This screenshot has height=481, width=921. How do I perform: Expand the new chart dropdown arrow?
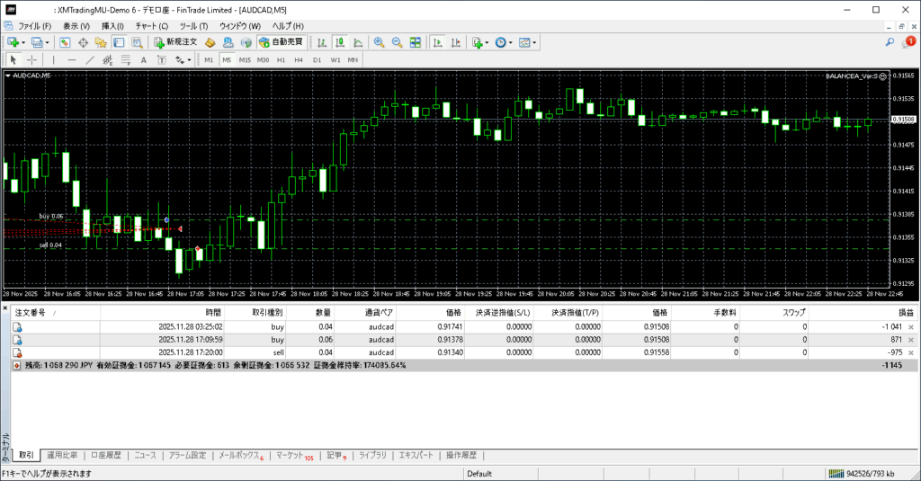[x=24, y=42]
